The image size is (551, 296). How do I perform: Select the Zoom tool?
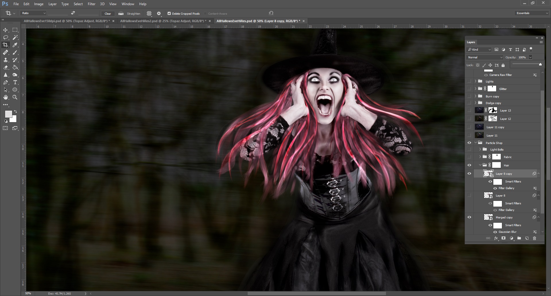tap(15, 97)
